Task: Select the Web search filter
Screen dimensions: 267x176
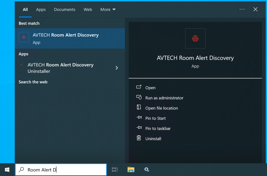Action: click(x=88, y=9)
